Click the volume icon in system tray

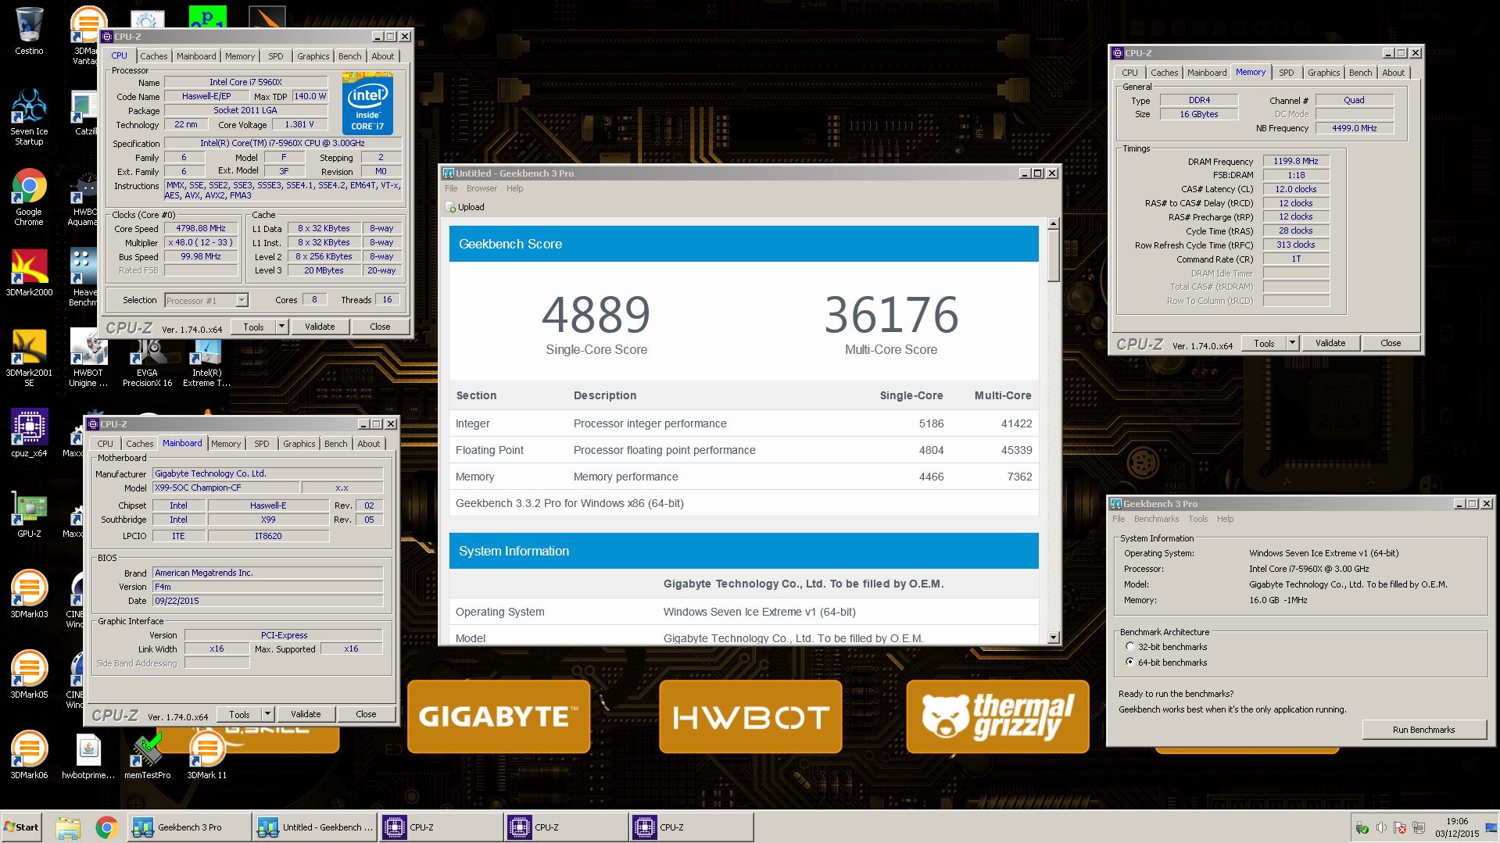click(1381, 827)
